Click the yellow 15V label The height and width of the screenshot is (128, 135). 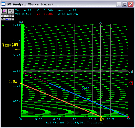pos(101,120)
